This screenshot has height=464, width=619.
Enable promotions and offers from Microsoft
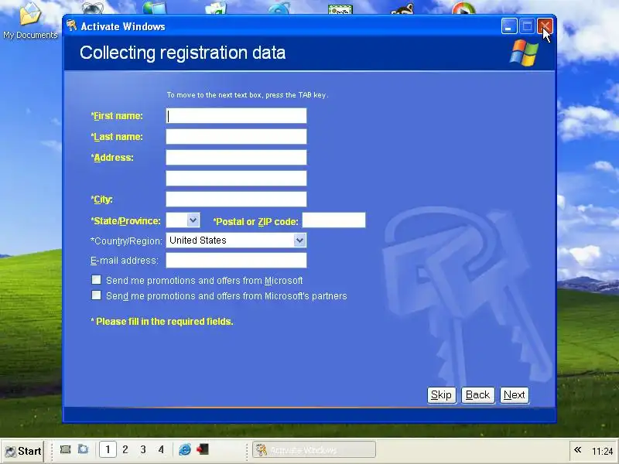(x=96, y=280)
